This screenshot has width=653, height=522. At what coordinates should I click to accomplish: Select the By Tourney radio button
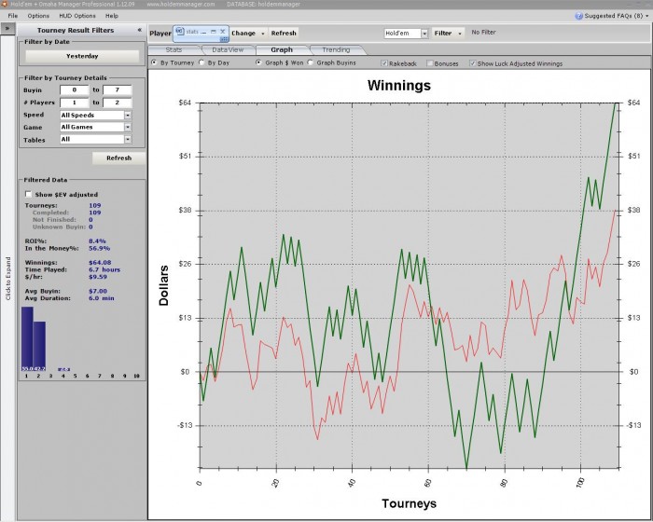pos(154,62)
